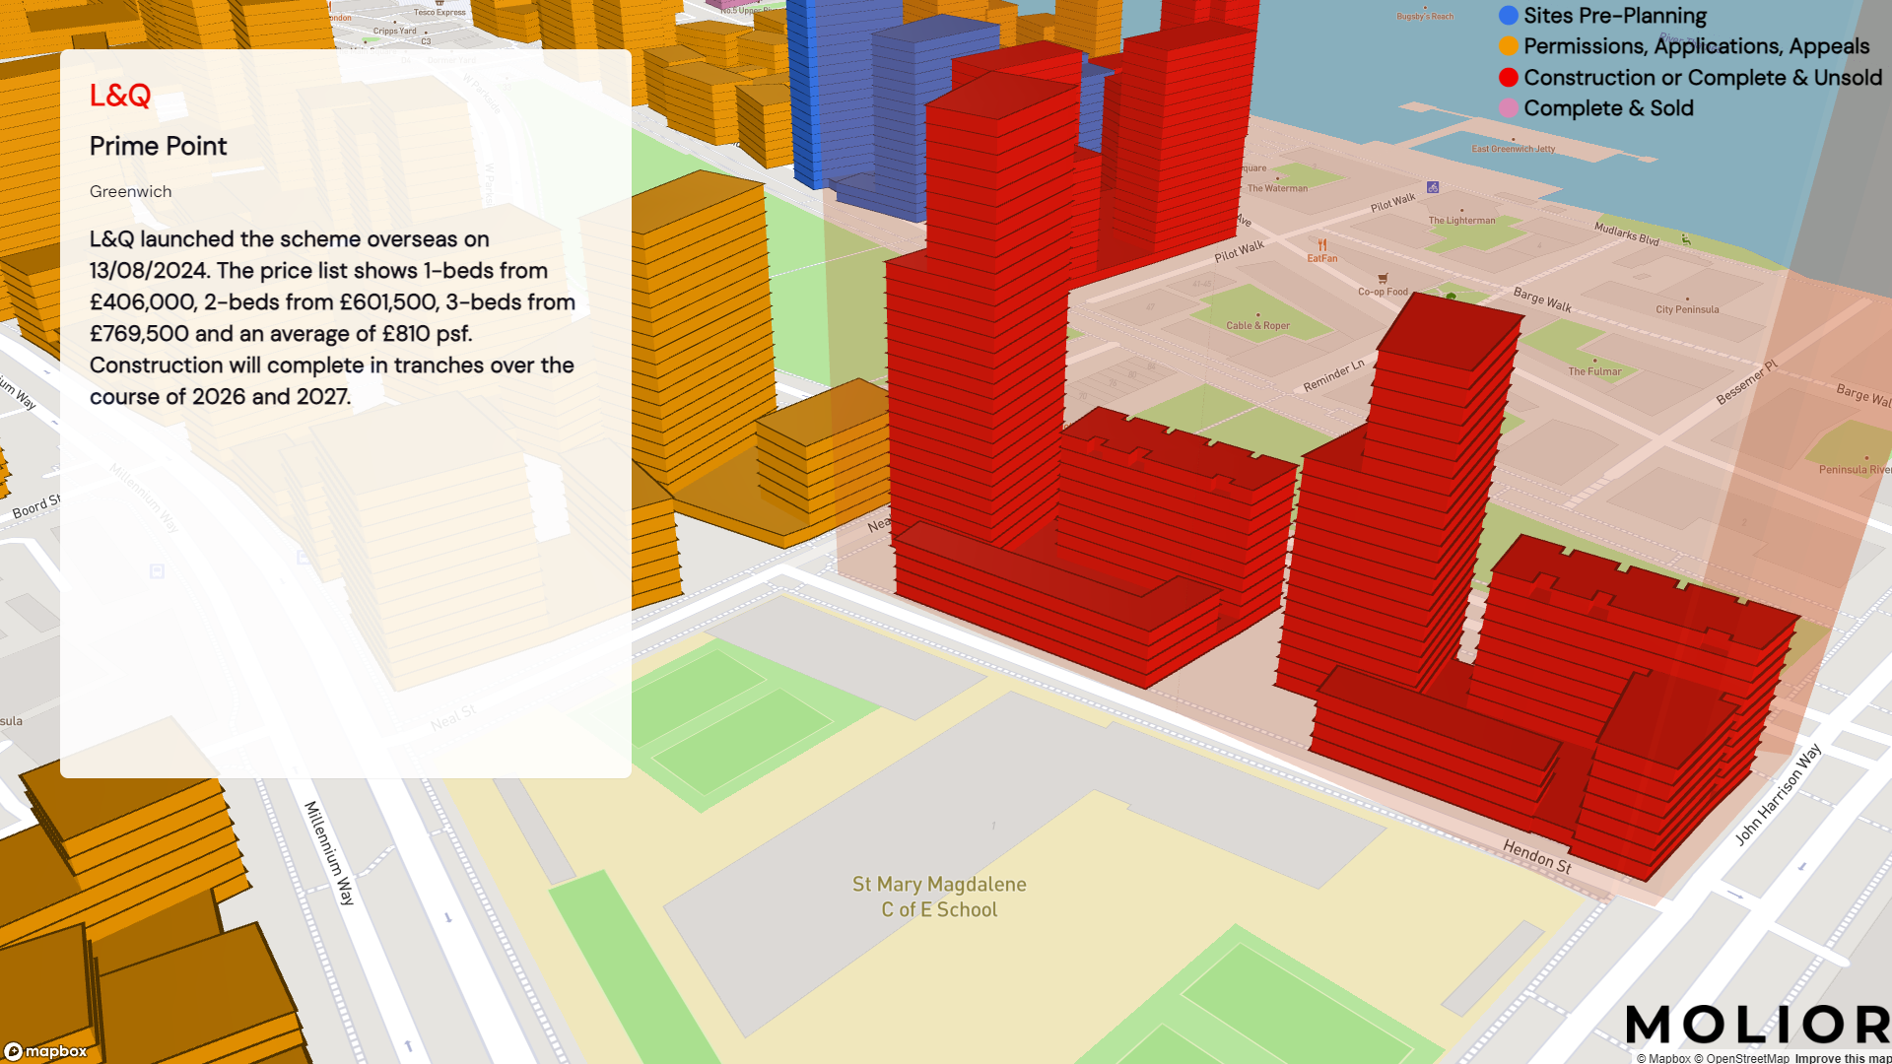Image resolution: width=1892 pixels, height=1064 pixels.
Task: Click The Lighterman map label
Action: click(1461, 221)
